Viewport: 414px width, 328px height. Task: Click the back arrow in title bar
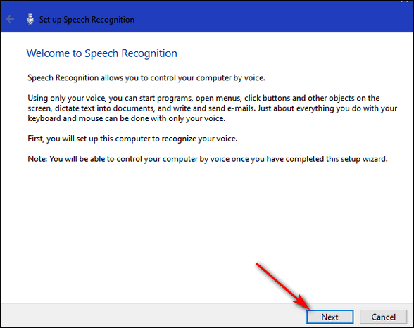[10, 19]
